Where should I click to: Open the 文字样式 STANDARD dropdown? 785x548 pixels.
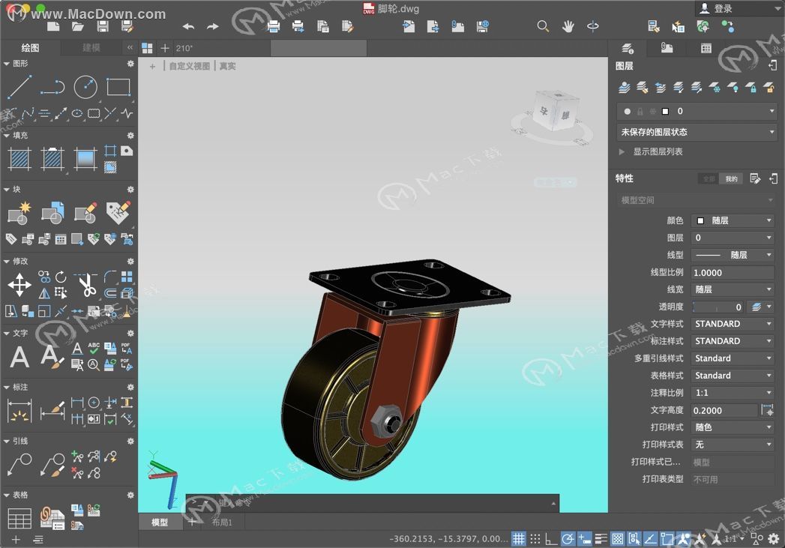click(733, 324)
